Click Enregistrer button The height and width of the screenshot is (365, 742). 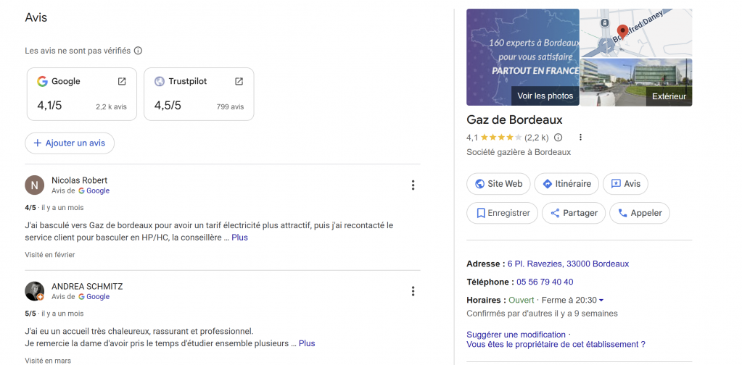tap(502, 213)
